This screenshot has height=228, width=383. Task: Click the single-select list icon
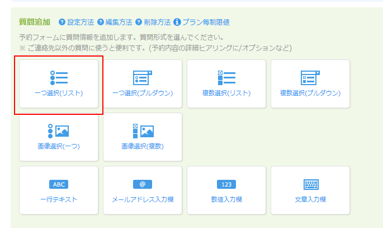[x=59, y=77]
